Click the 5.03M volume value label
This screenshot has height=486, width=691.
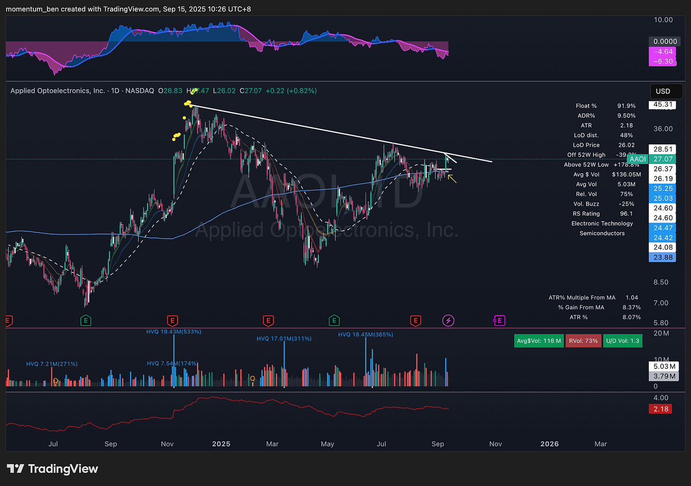[664, 366]
